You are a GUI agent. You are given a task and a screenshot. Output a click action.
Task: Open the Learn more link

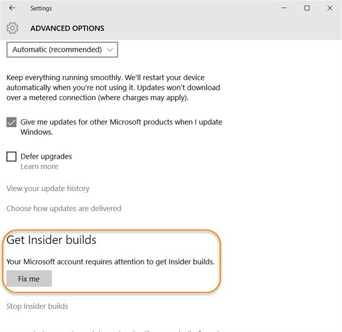(39, 167)
